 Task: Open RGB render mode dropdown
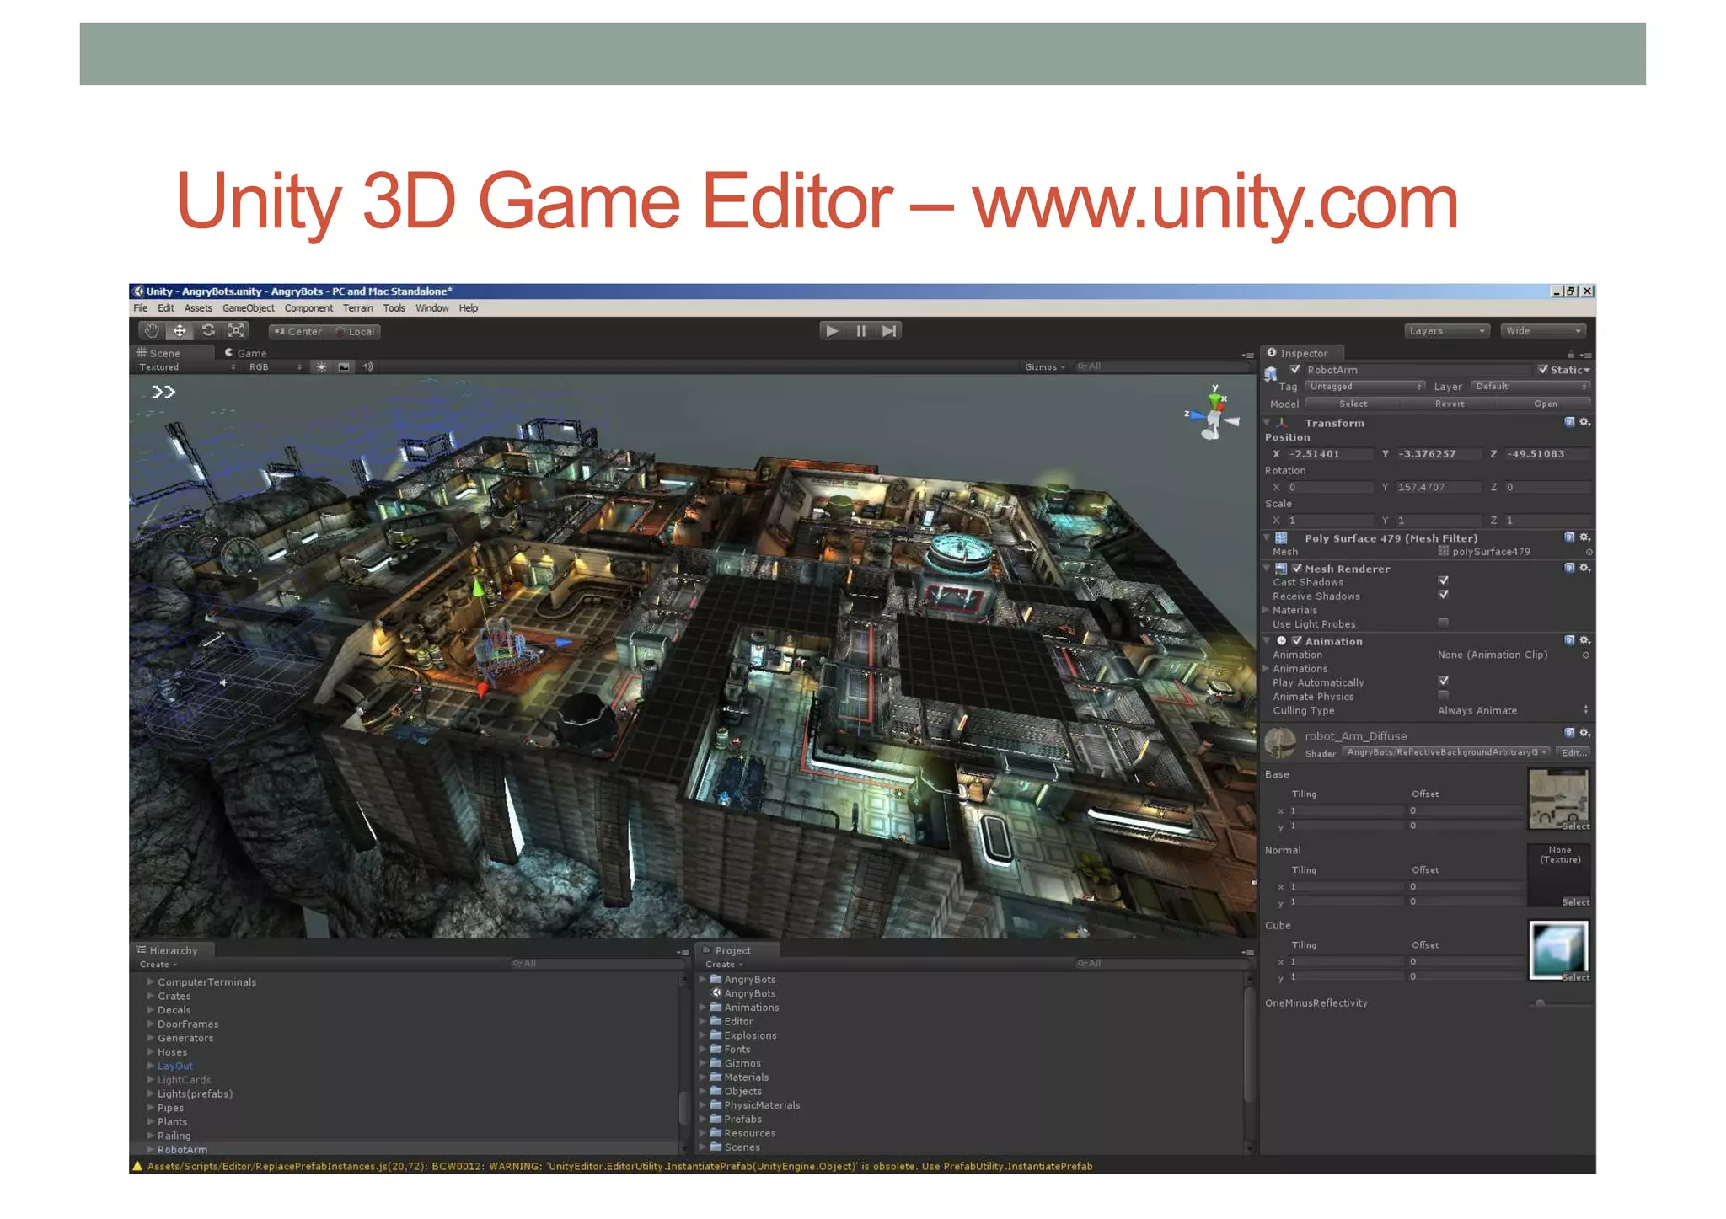point(275,367)
